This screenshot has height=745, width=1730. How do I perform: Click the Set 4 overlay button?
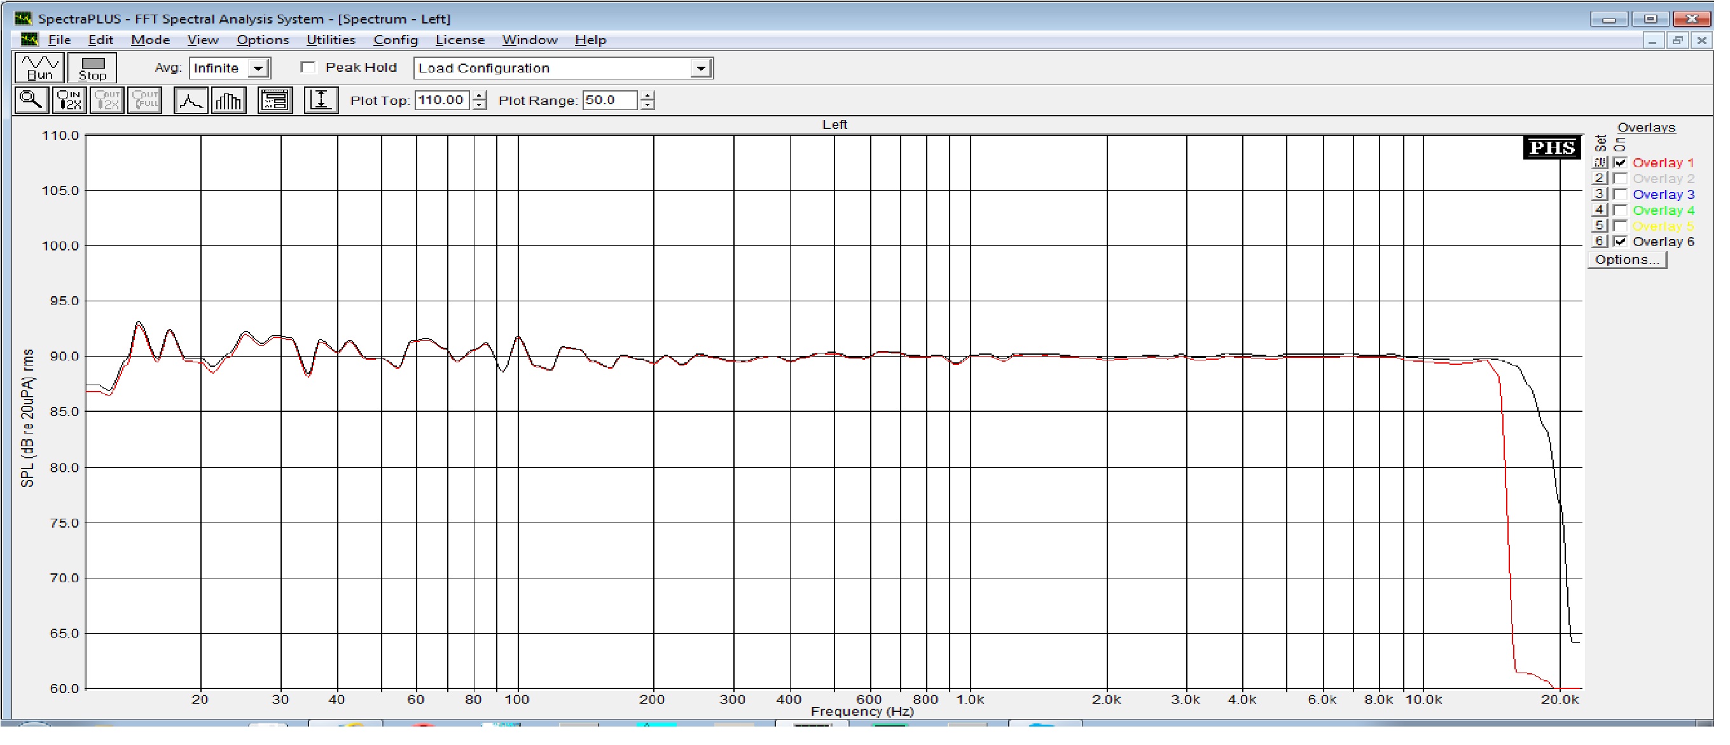1600,210
